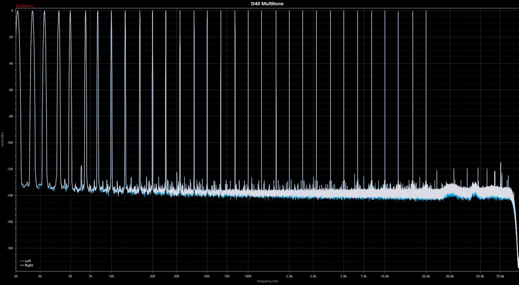Click the 1000 frequency axis tick label
Screen dimensions: 519x285
click(248, 276)
